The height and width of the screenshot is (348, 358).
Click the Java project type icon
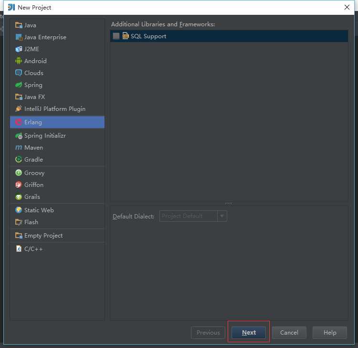pos(19,25)
